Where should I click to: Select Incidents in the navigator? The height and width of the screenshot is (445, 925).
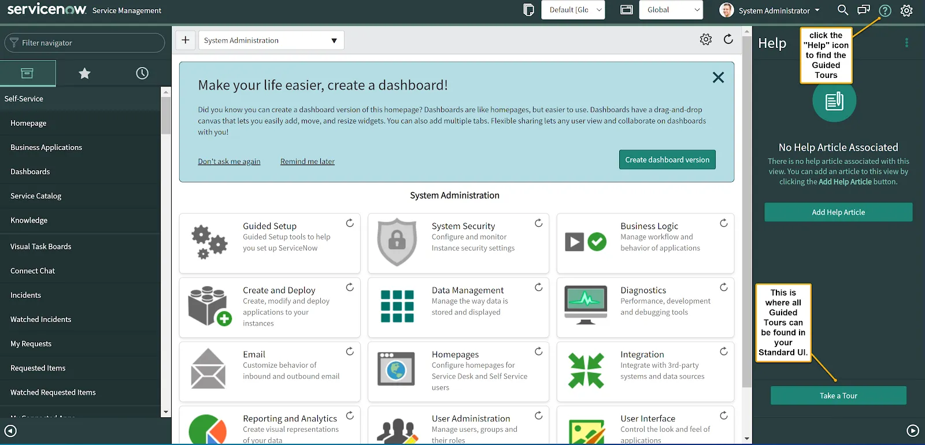click(x=26, y=295)
